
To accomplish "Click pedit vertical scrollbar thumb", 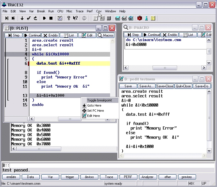I will (x=209, y=117).
